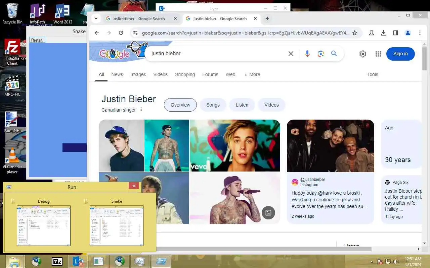This screenshot has height=268, width=430.
Task: Open the three-dot menu beside Canadian singer
Action: pyautogui.click(x=141, y=109)
